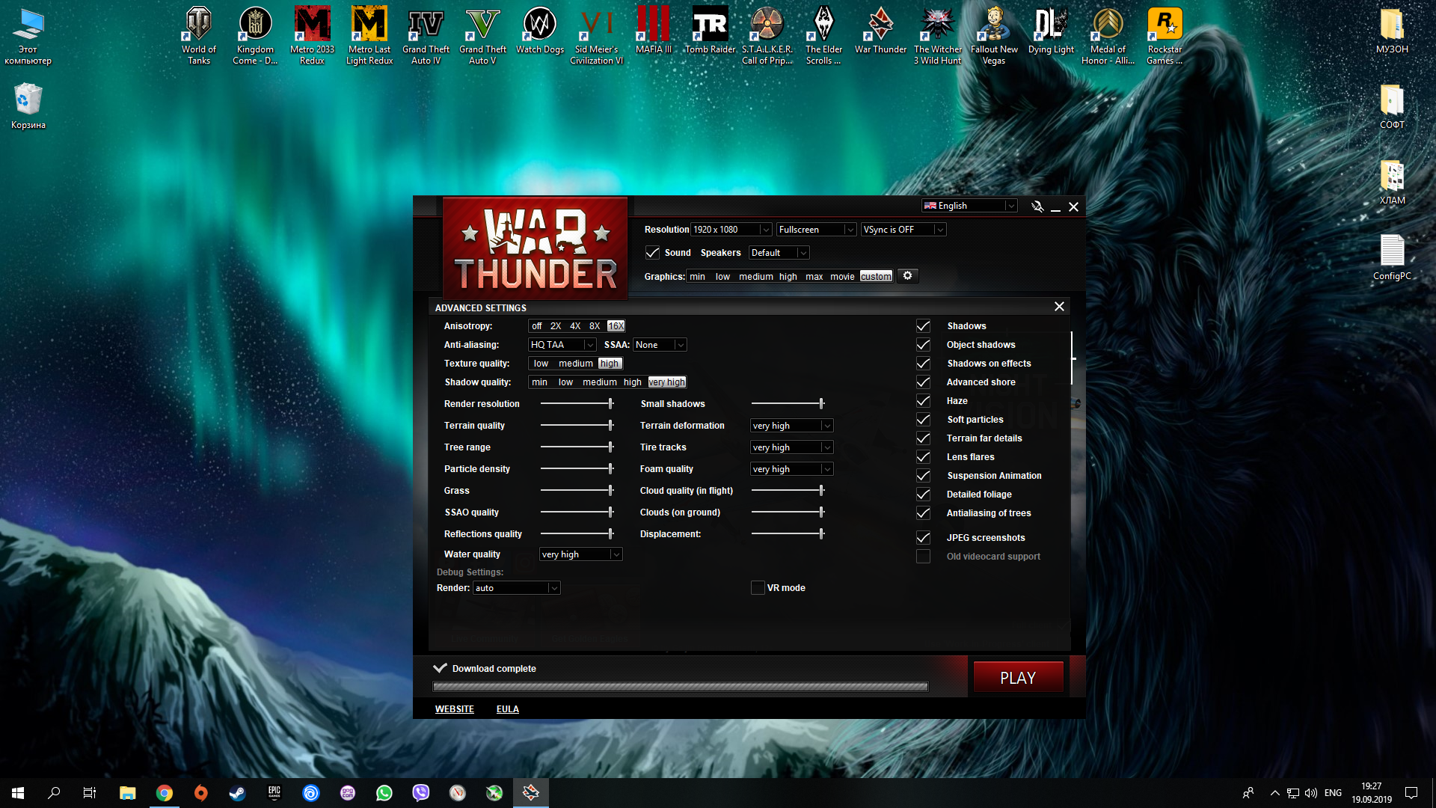Close the Advanced Settings panel
This screenshot has width=1436, height=808.
(1059, 307)
